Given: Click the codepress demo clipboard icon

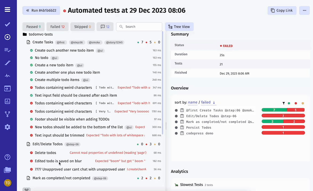Looking at the screenshot, I should click(182, 133).
